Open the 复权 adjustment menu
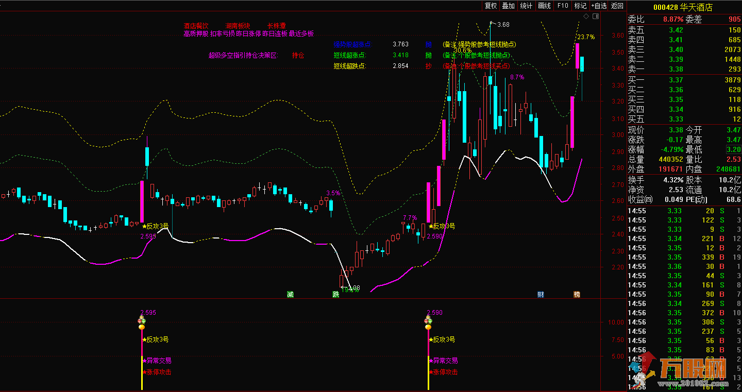 (x=491, y=6)
